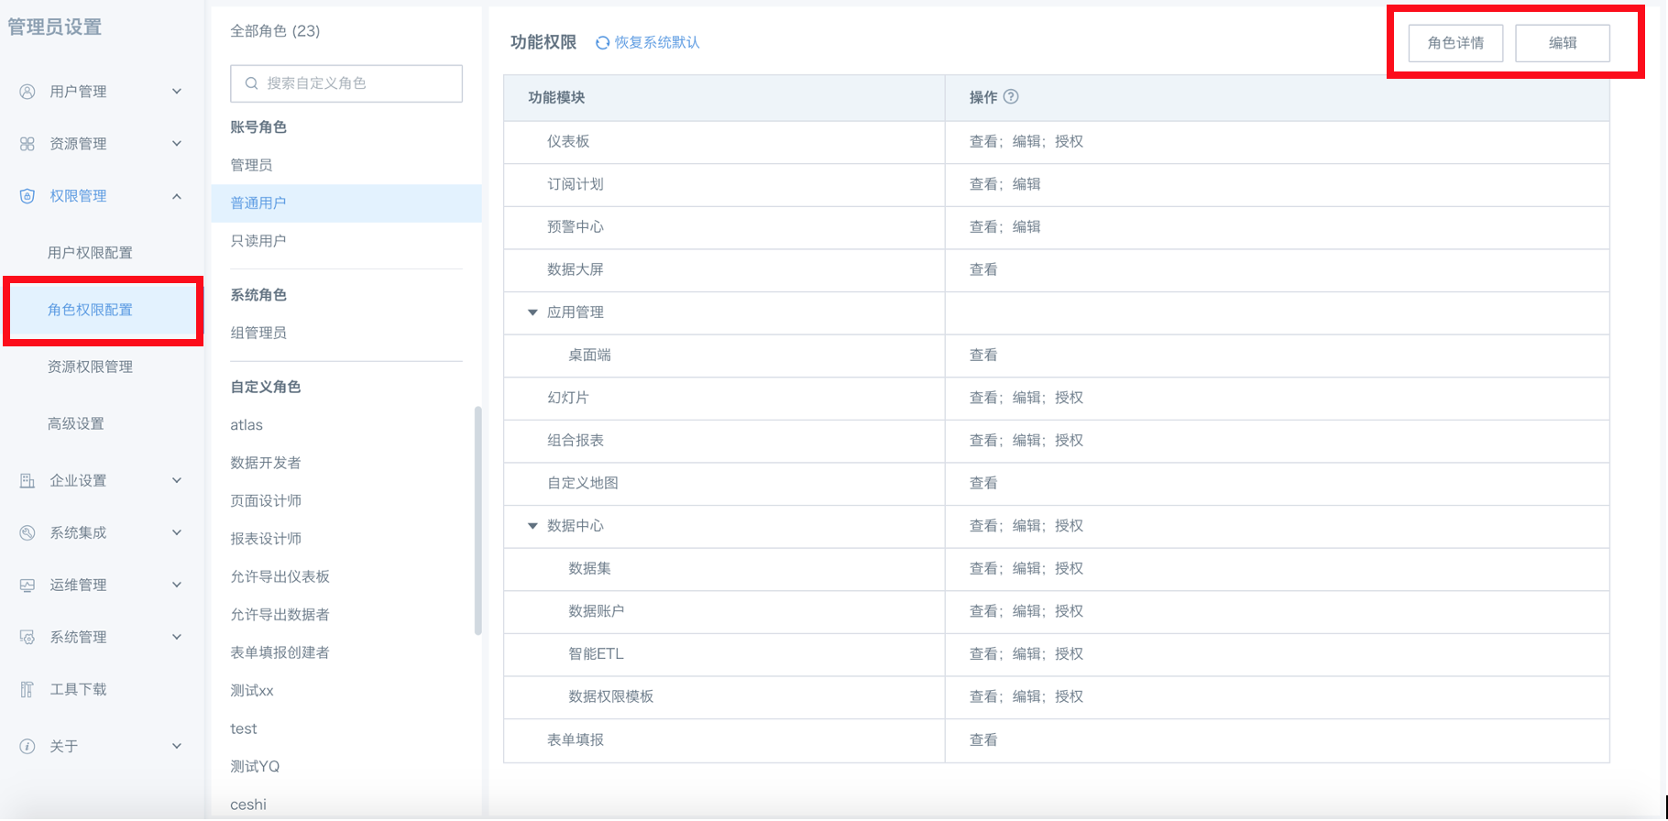Viewport: 1668px width, 821px height.
Task: Open 资源权限管理 submenu item
Action: click(90, 367)
